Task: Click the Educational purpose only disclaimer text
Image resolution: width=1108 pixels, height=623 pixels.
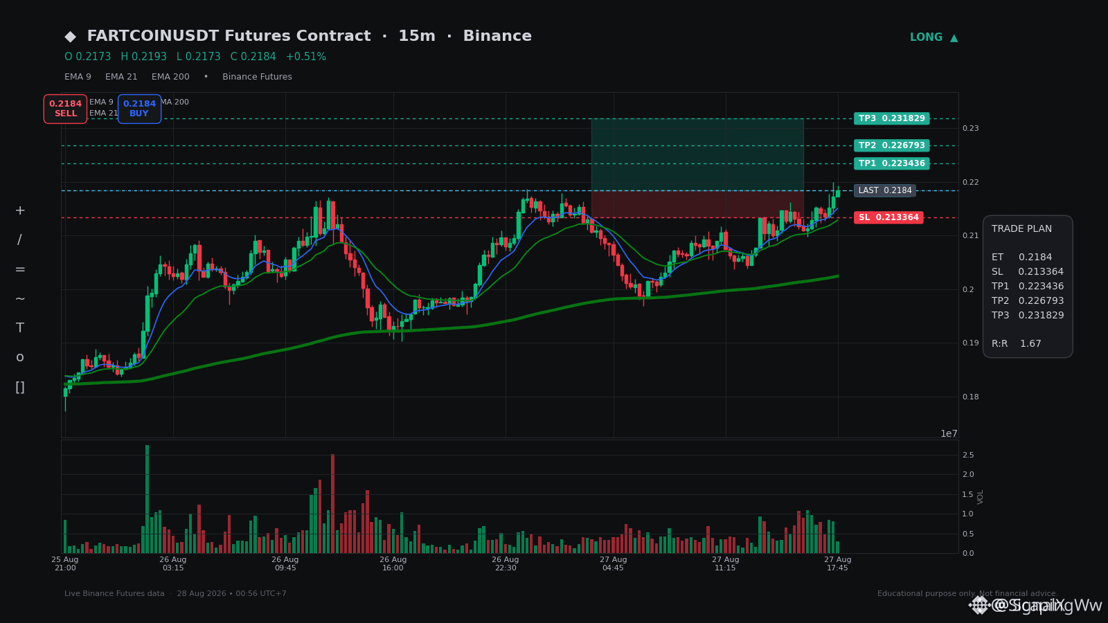Action: coord(967,594)
